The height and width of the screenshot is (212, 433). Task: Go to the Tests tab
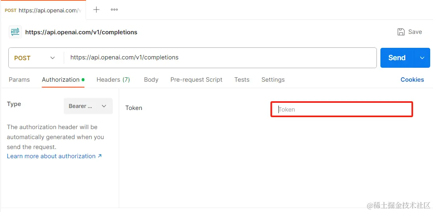point(242,80)
